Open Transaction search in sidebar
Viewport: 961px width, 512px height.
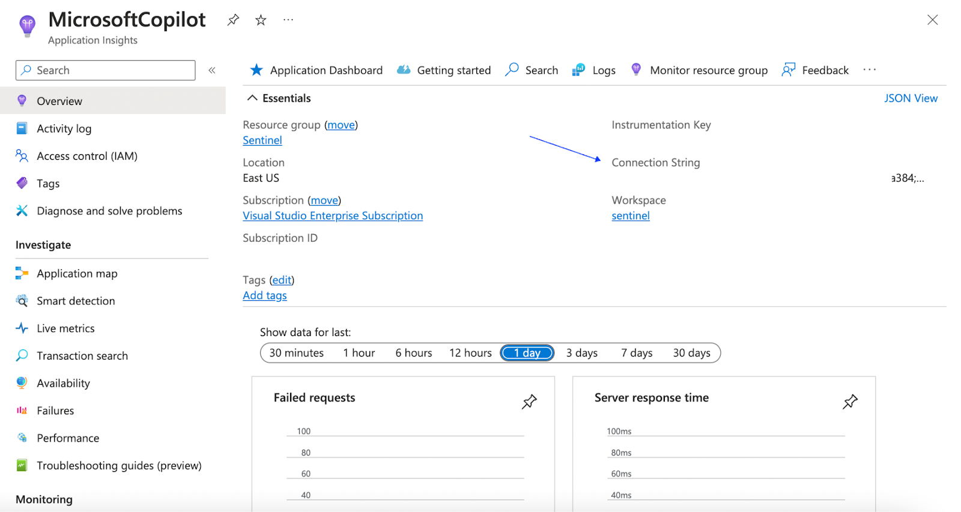[x=82, y=355]
